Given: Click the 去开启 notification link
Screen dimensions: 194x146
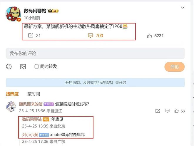Looking at the screenshot, I should [x=121, y=83].
